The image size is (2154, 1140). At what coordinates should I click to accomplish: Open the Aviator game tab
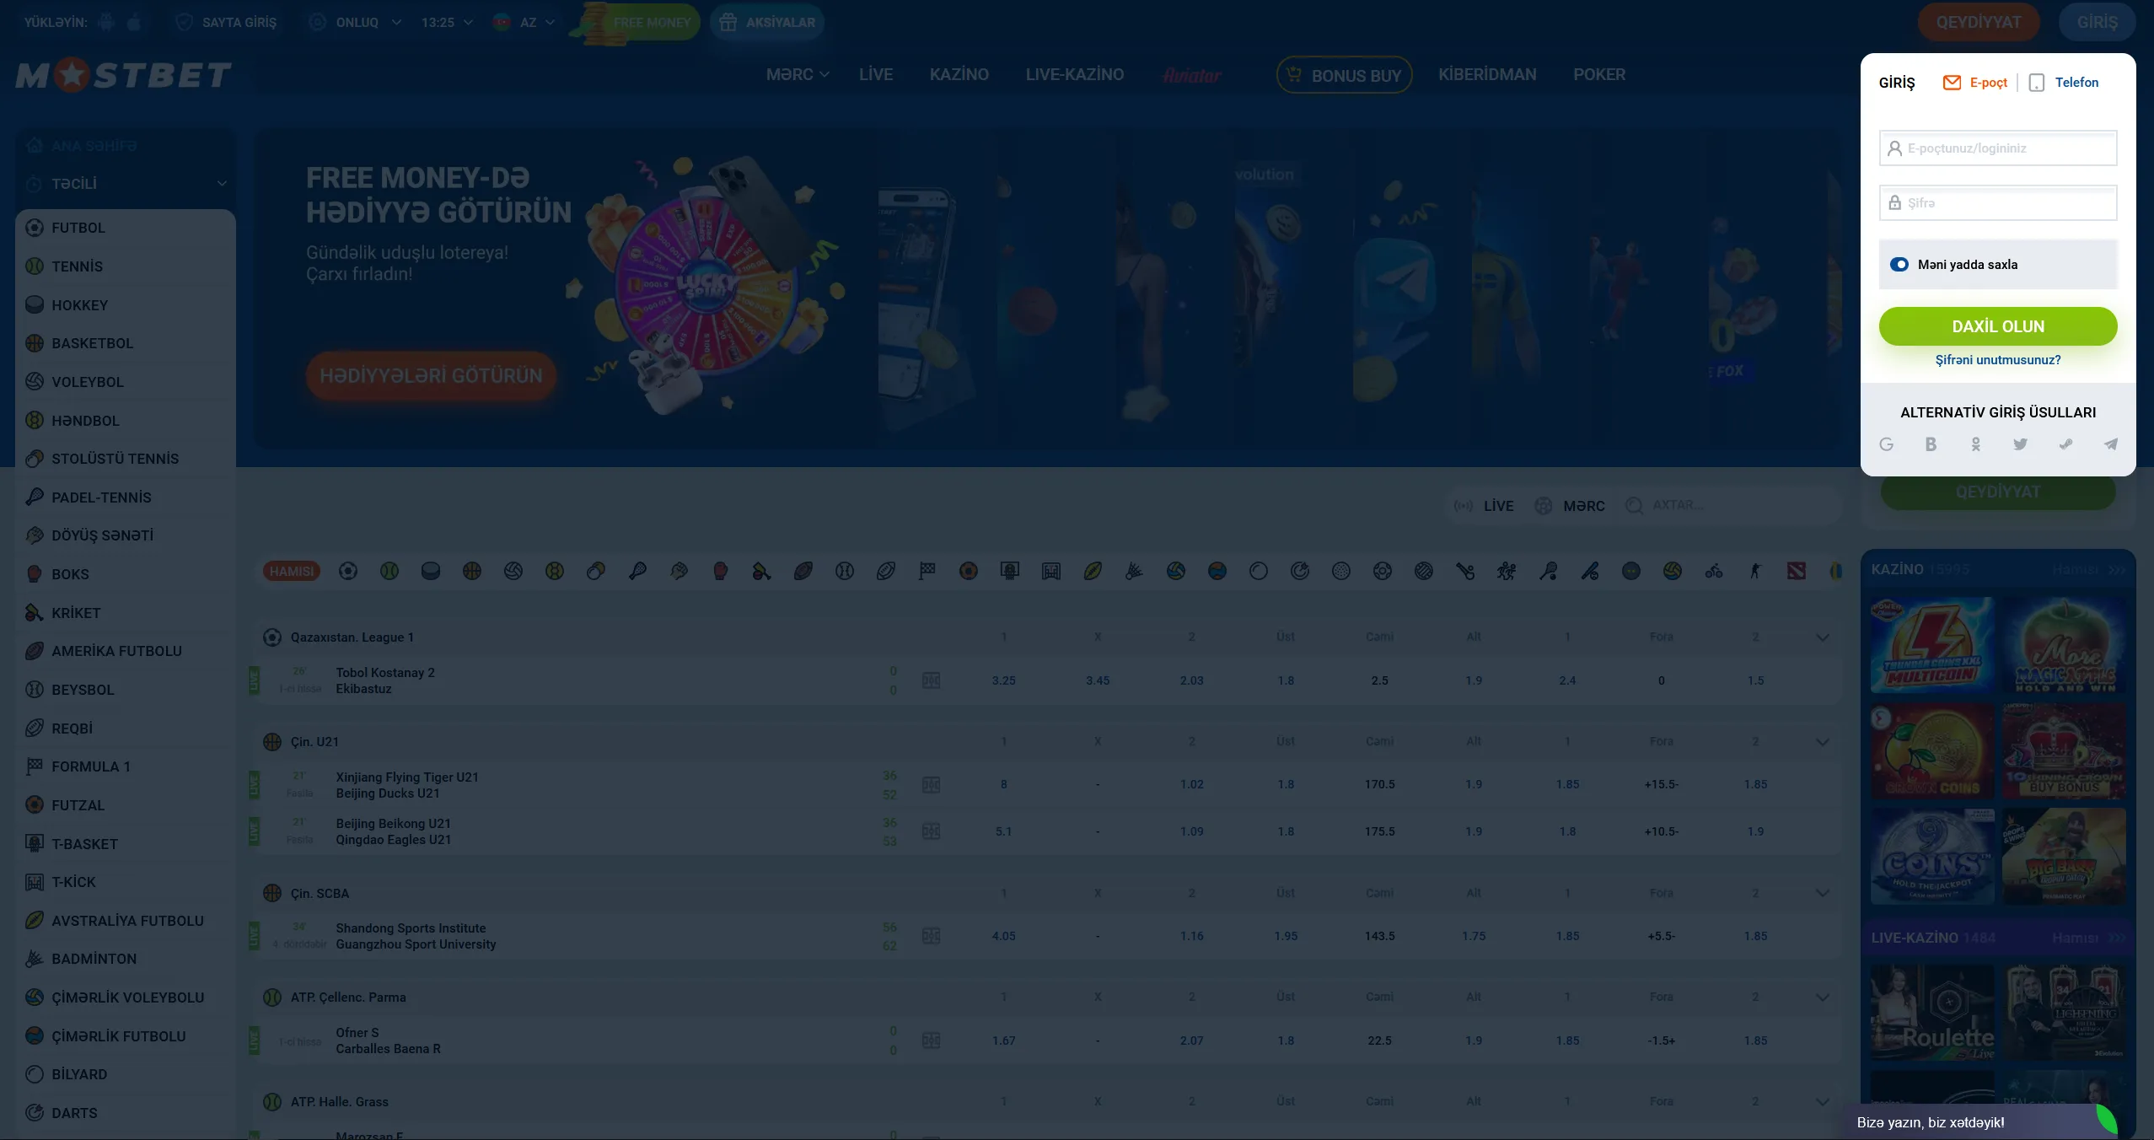(1192, 75)
